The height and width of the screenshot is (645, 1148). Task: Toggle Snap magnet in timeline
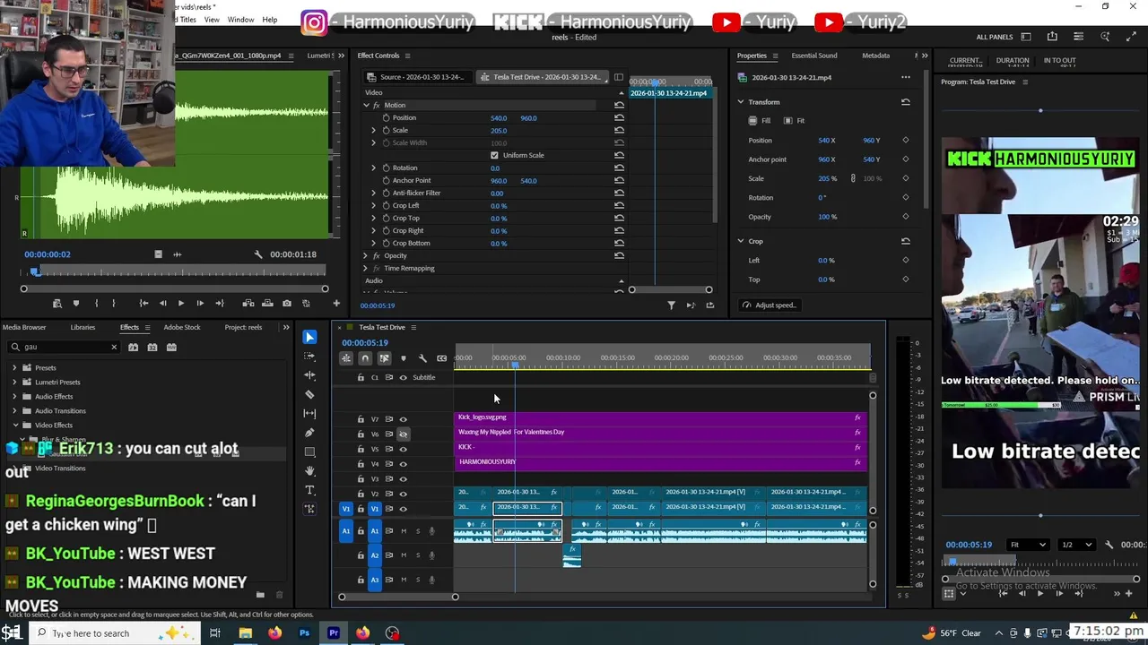364,358
